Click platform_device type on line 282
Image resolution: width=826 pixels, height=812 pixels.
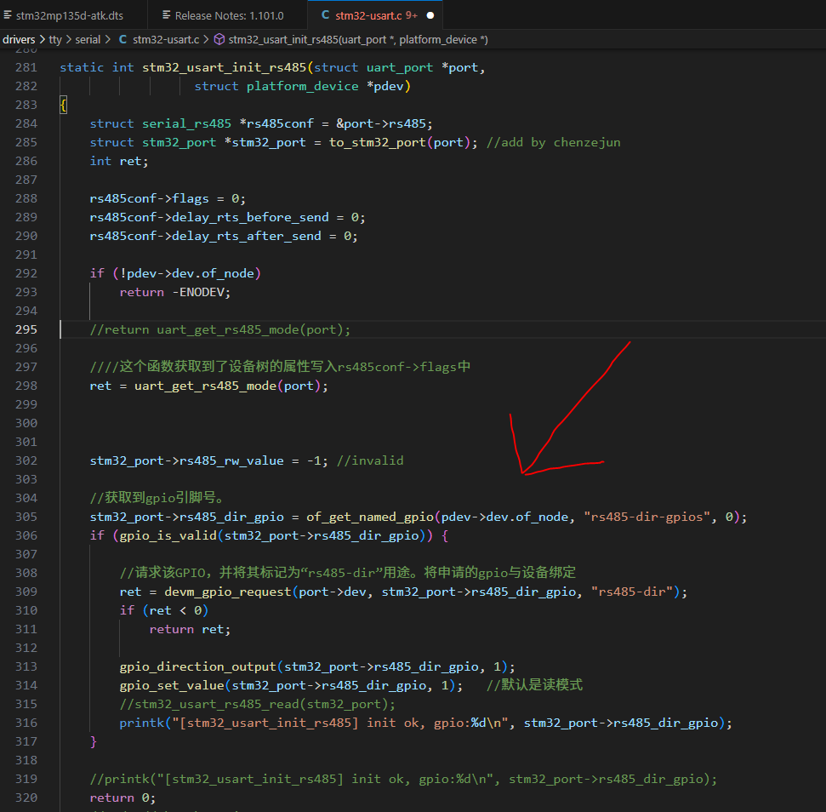pos(302,86)
